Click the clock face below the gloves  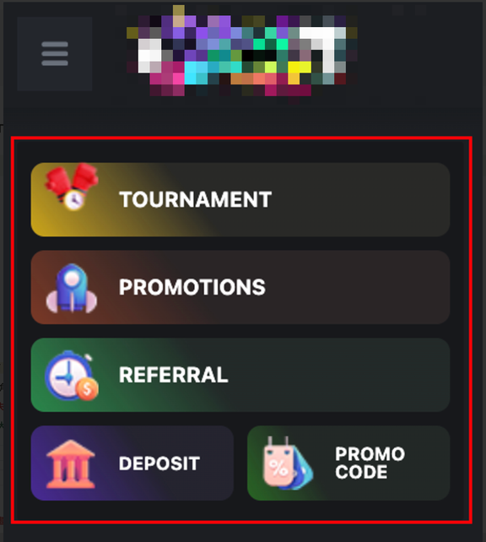[74, 200]
